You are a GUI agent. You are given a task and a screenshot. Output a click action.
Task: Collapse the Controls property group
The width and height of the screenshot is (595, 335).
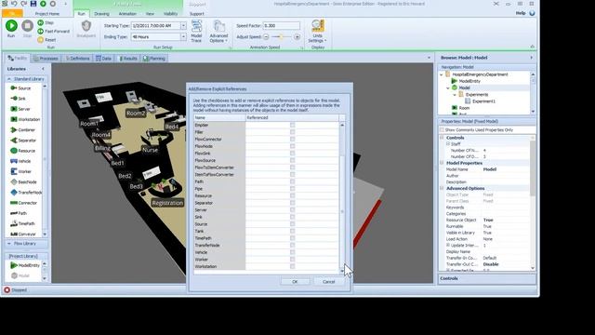point(443,138)
